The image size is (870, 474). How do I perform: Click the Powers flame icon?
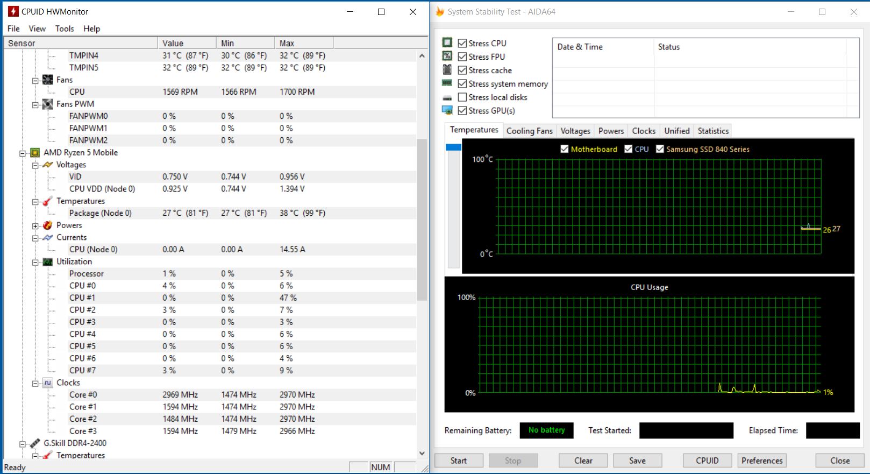pyautogui.click(x=48, y=225)
